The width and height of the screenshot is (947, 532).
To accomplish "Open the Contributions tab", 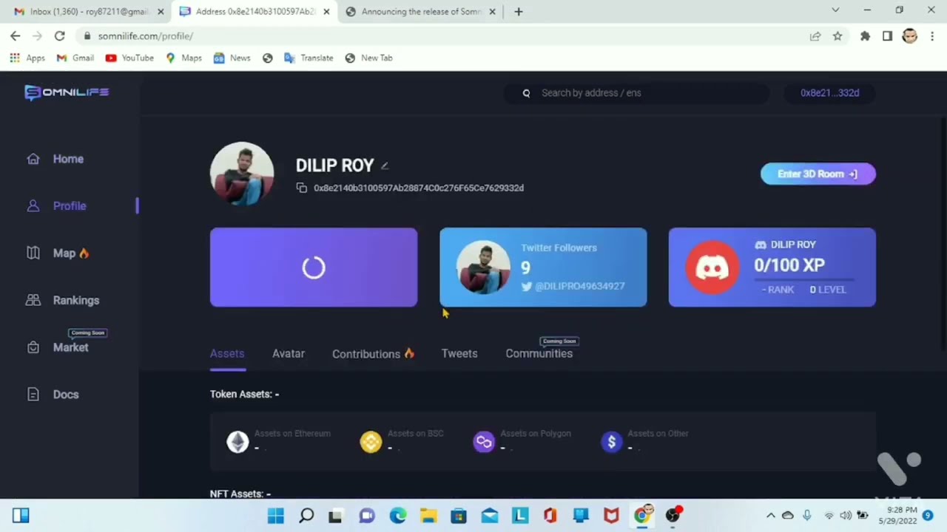I will point(373,354).
